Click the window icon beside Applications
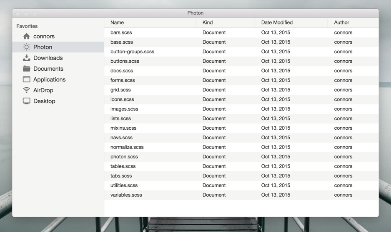The height and width of the screenshot is (232, 391). coord(26,79)
